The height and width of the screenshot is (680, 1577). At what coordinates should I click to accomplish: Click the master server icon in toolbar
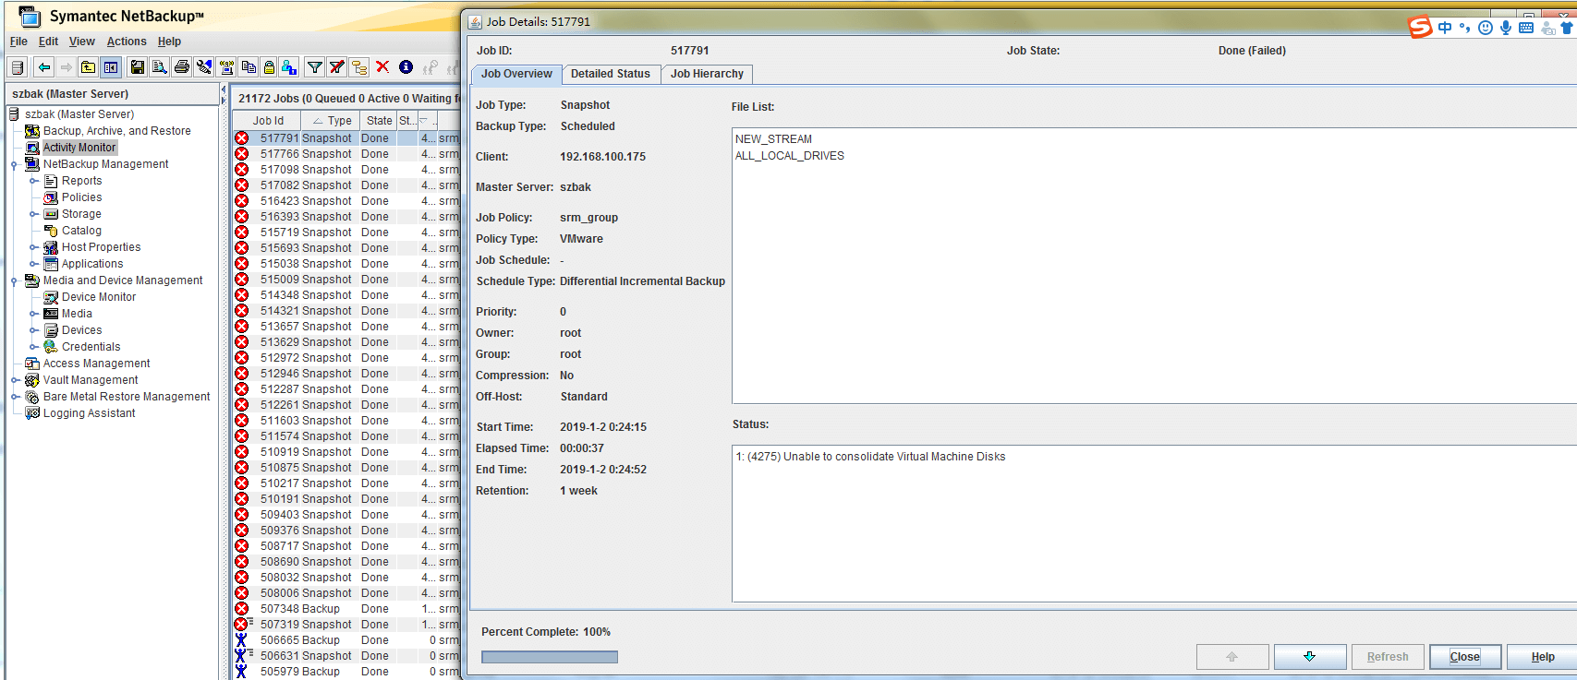tap(17, 67)
